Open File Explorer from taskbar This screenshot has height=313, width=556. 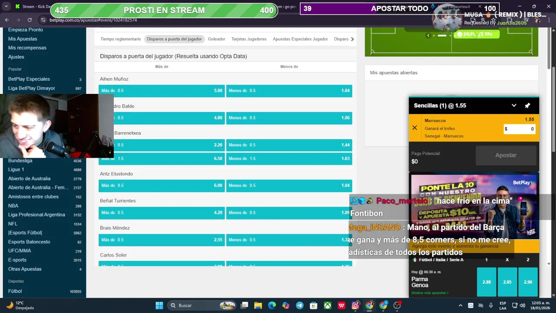point(258,306)
